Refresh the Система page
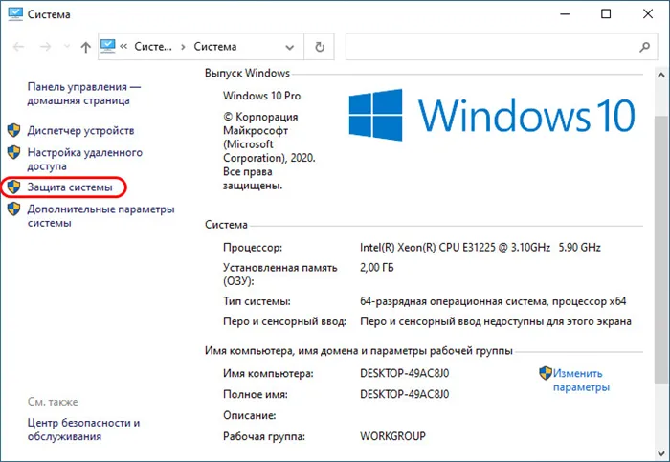 click(320, 47)
